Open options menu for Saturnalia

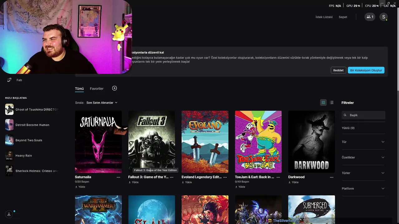click(x=118, y=177)
